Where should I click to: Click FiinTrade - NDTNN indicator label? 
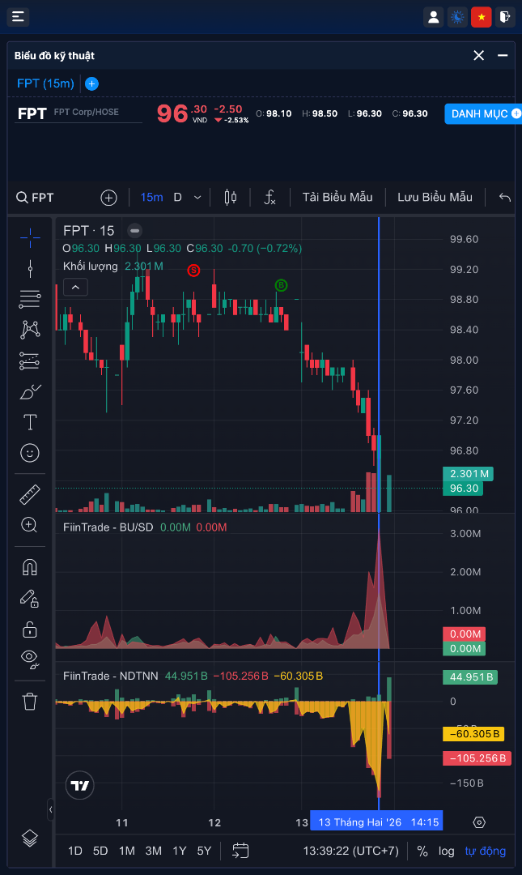(x=111, y=676)
